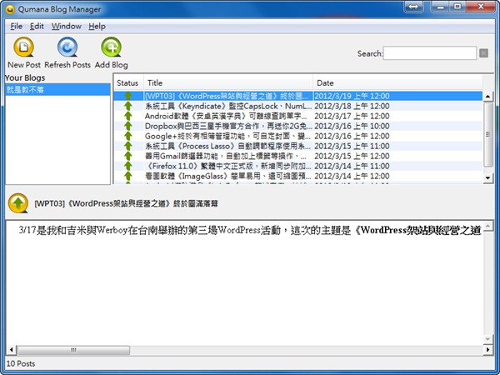Click preview pane scroll right arrow
The height and width of the screenshot is (375, 500).
coord(487,350)
